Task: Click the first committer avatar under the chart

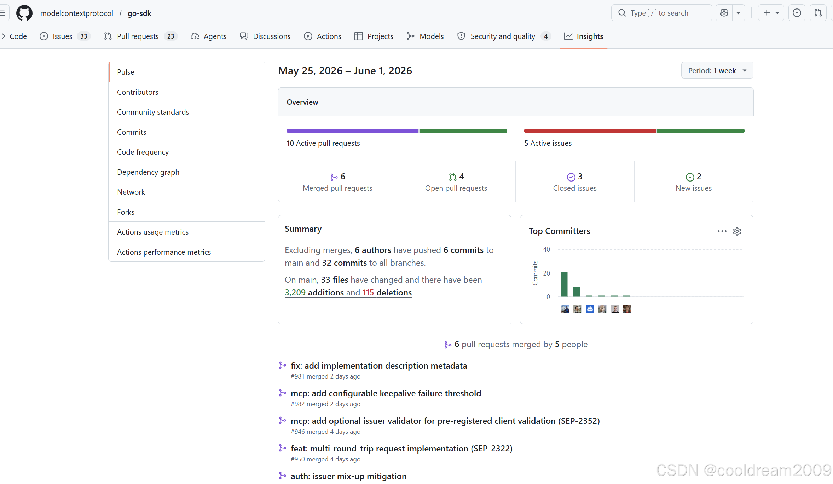Action: [565, 309]
